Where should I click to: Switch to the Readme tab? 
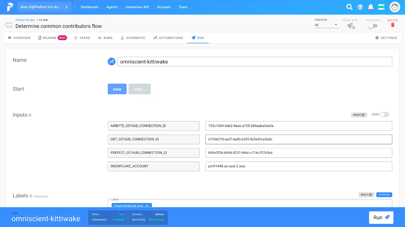52,38
